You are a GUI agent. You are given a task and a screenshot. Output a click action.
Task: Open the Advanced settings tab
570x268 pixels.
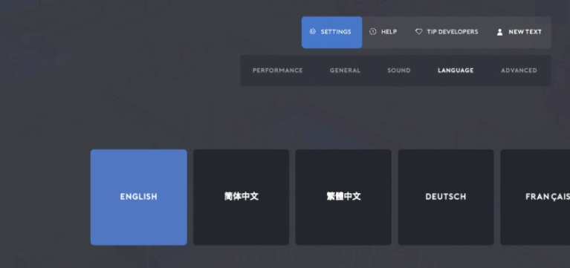519,71
